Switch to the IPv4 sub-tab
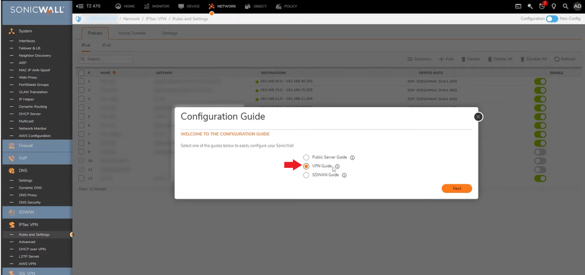This screenshot has width=585, height=275. pos(86,46)
